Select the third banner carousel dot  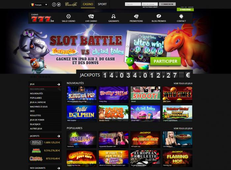(37, 77)
